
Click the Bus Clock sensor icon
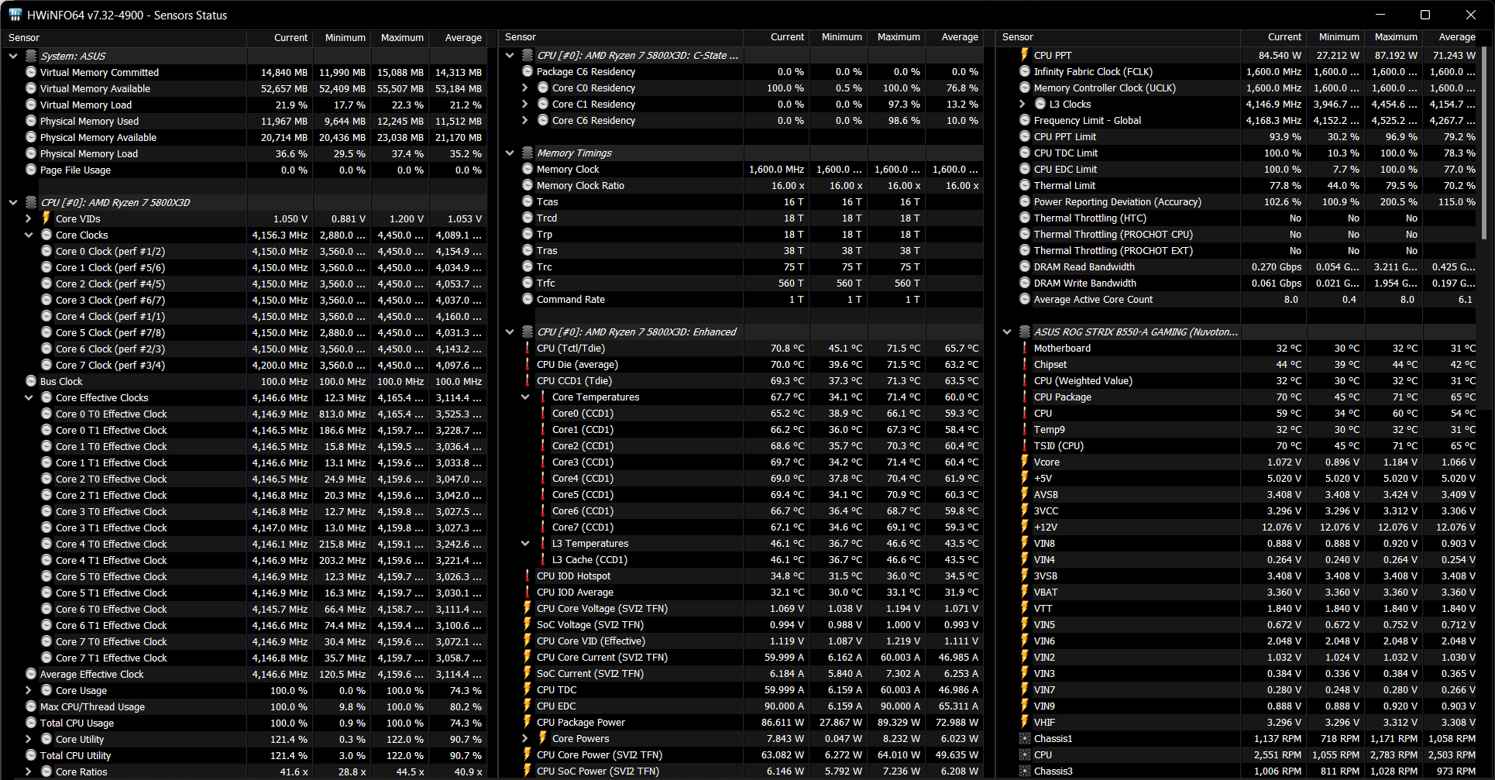pos(31,381)
